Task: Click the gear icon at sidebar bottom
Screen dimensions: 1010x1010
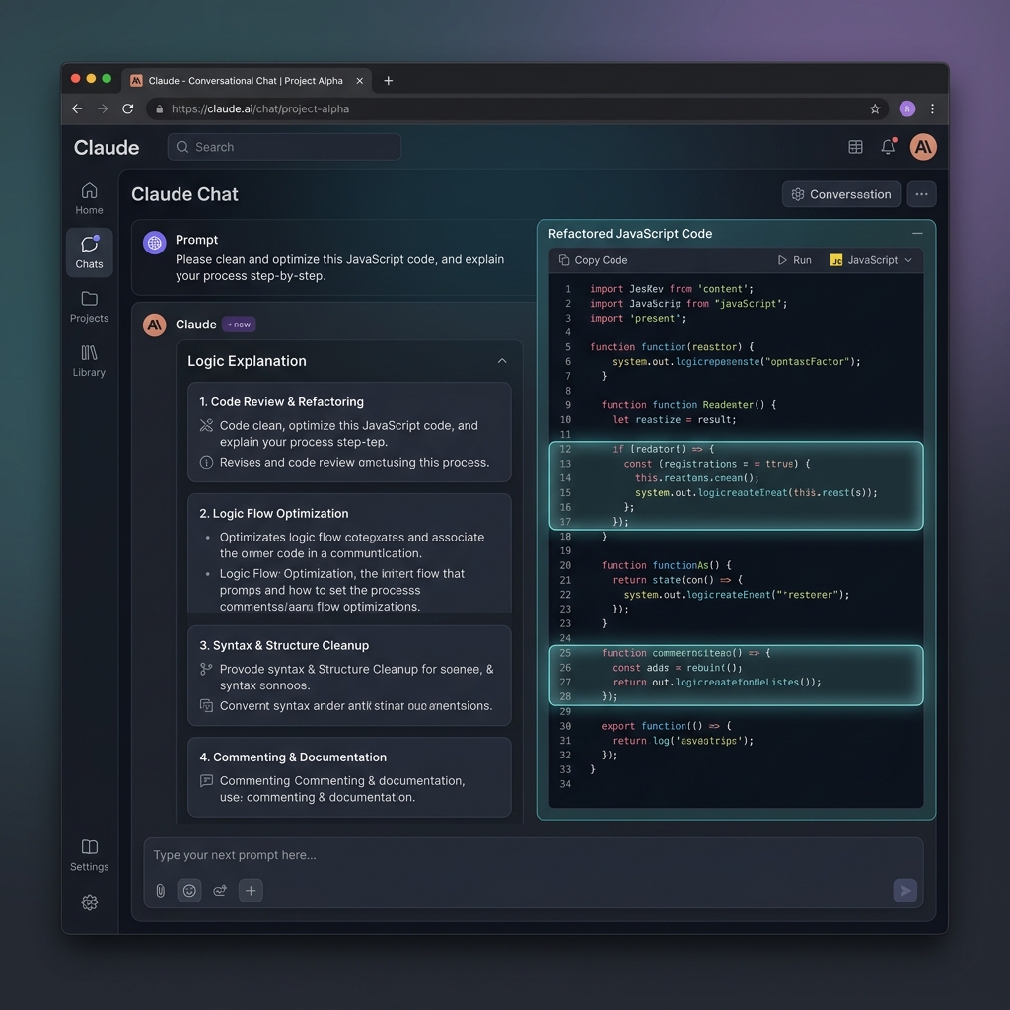Action: coord(90,902)
